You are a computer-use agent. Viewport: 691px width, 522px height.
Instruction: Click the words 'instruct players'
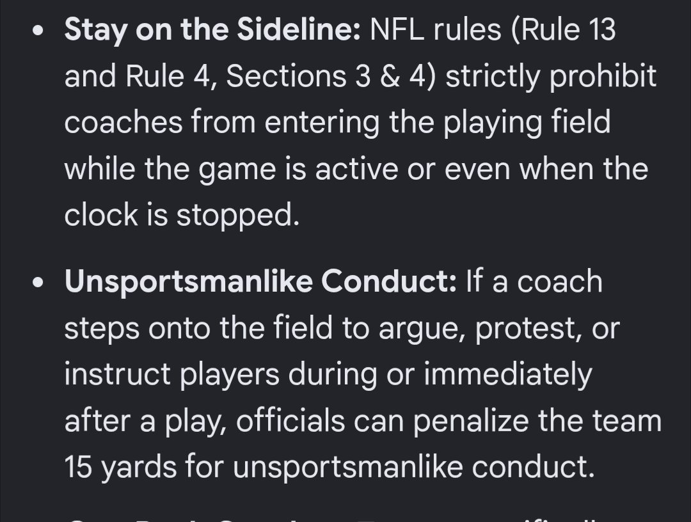tap(172, 376)
